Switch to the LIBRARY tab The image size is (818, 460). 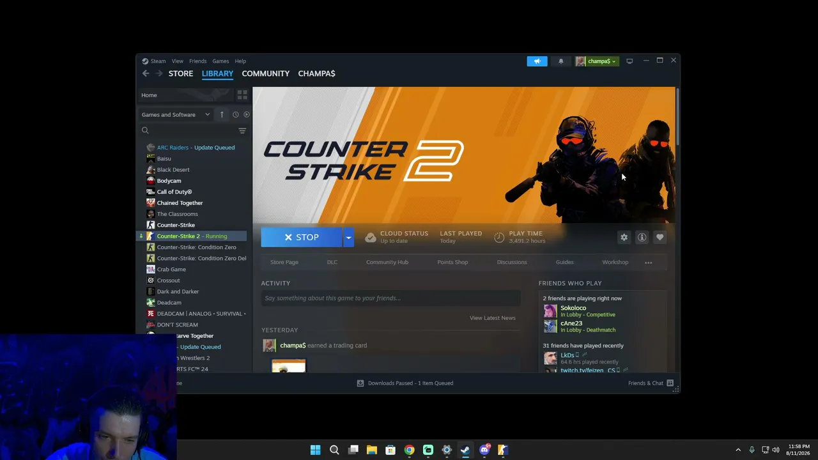click(217, 73)
